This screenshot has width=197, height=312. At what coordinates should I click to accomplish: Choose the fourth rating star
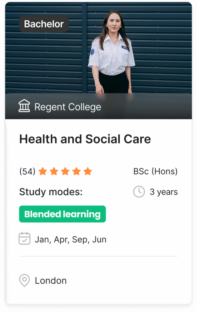point(76,172)
